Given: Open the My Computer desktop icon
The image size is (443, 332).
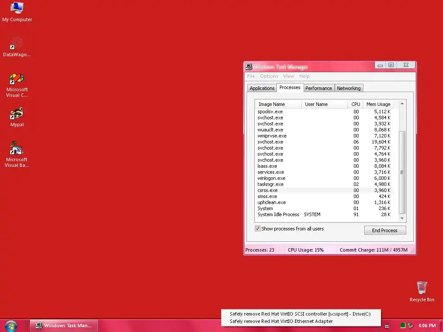Looking at the screenshot, I should 17,11.
